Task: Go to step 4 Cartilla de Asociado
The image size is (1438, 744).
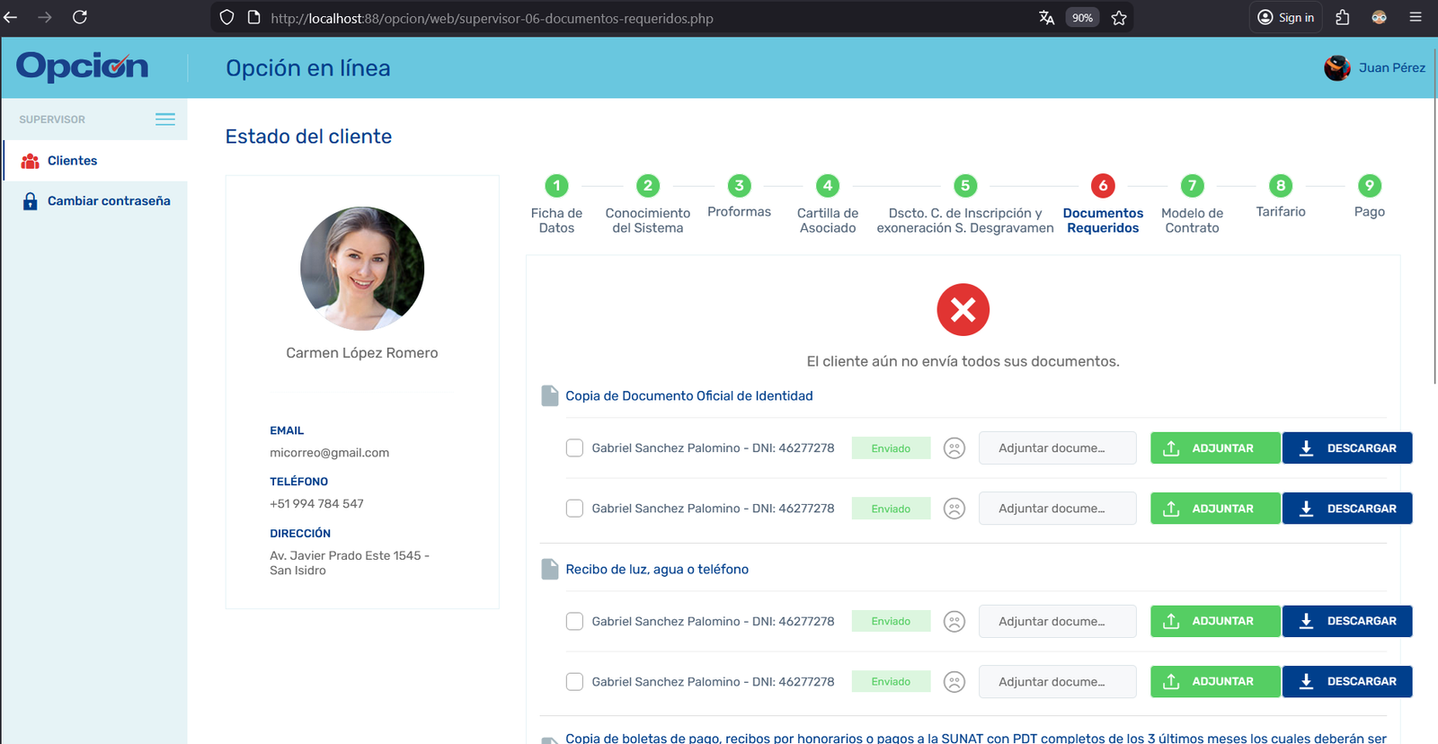Action: tap(828, 204)
